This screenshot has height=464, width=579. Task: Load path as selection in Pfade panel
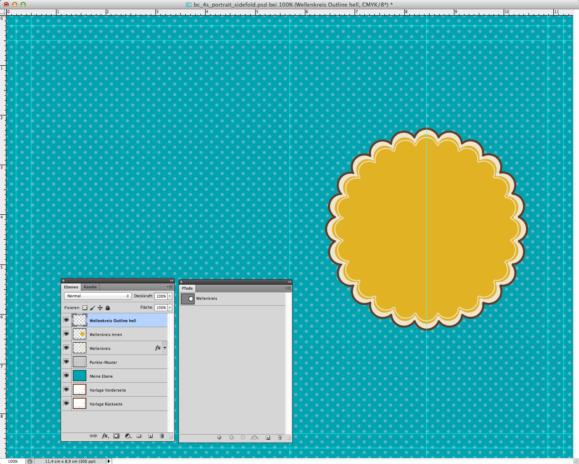coord(243,437)
